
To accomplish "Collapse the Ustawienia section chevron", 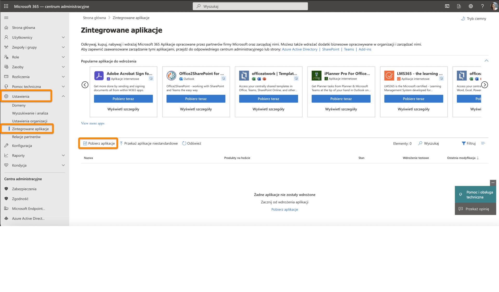I will (63, 96).
